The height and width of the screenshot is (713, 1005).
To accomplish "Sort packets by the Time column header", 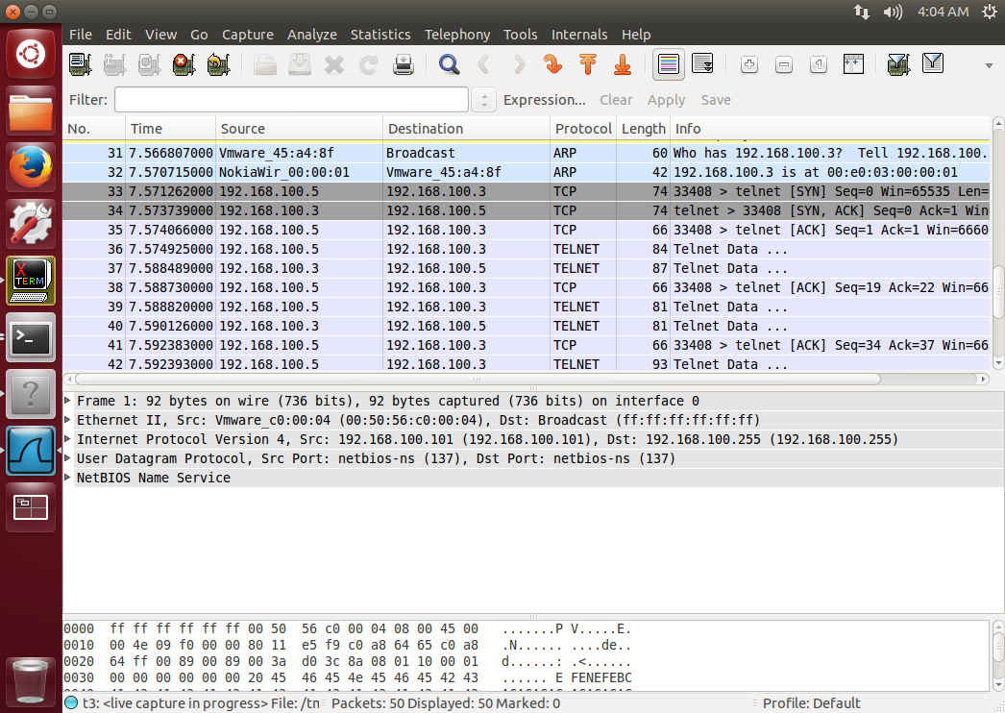I will click(170, 129).
